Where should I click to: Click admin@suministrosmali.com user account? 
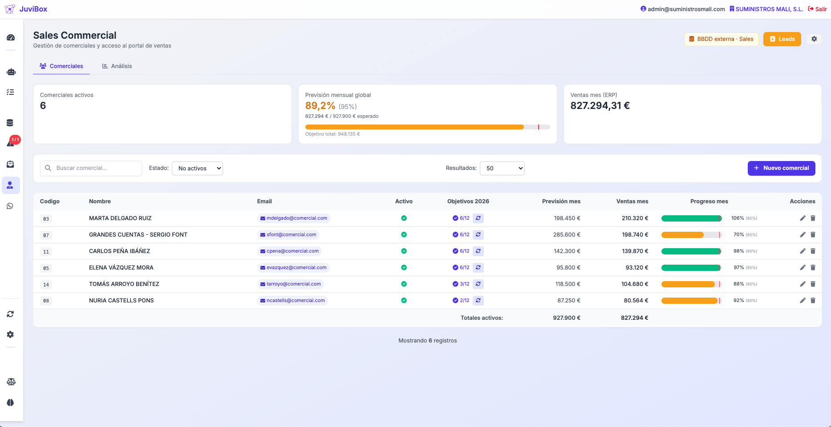pos(683,9)
